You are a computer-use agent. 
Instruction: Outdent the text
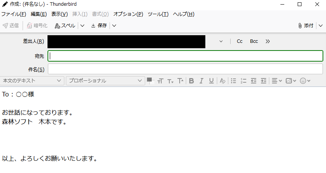point(254,81)
